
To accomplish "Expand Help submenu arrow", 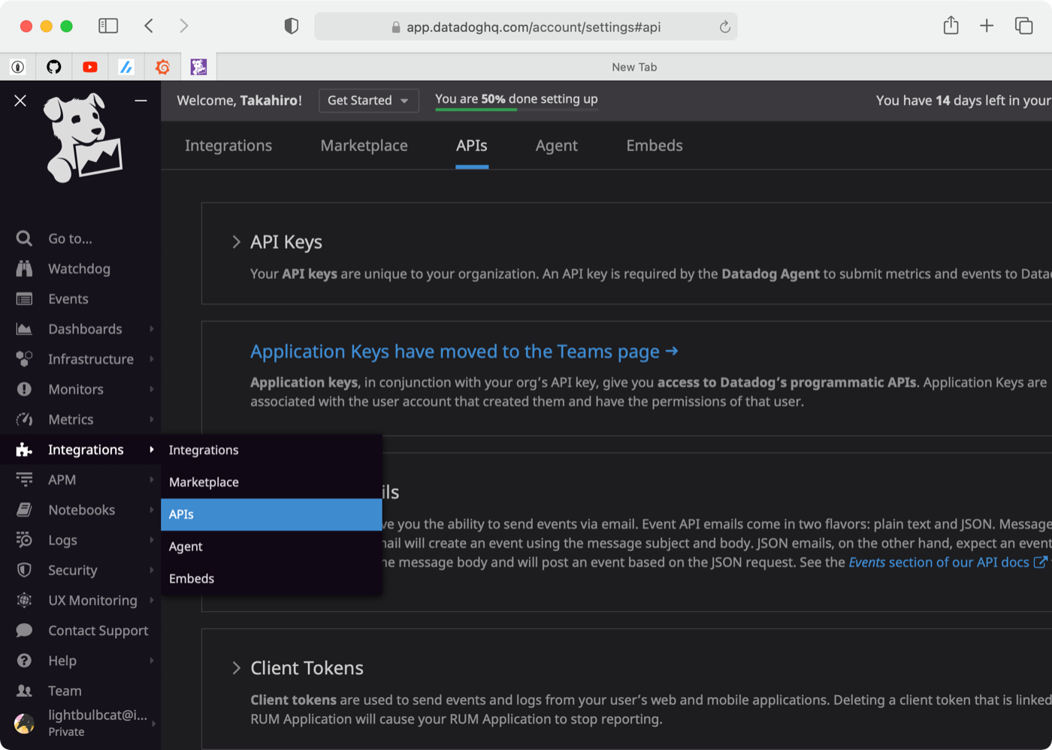I will pos(152,660).
